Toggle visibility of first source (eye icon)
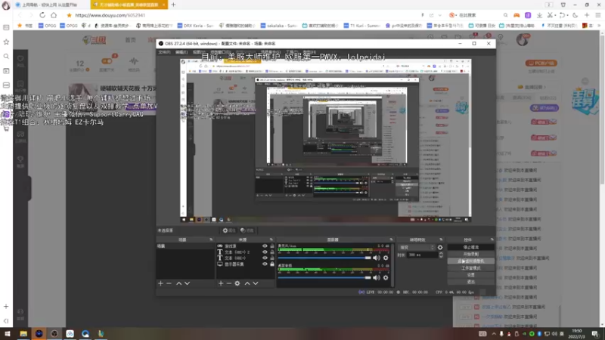605x340 pixels. click(x=265, y=246)
